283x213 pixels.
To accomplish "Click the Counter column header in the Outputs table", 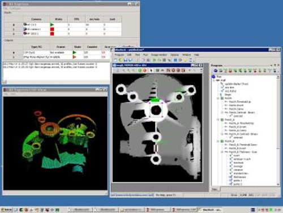I will tap(92, 47).
